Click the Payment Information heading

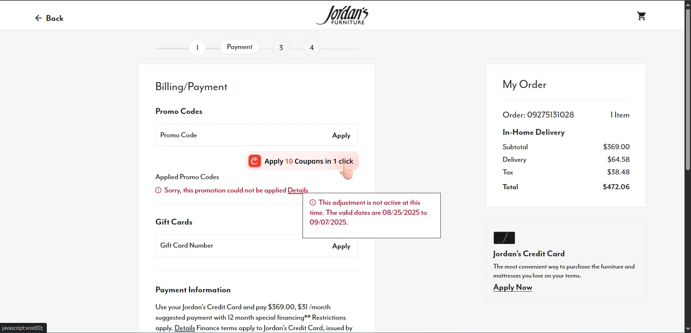[x=193, y=290]
